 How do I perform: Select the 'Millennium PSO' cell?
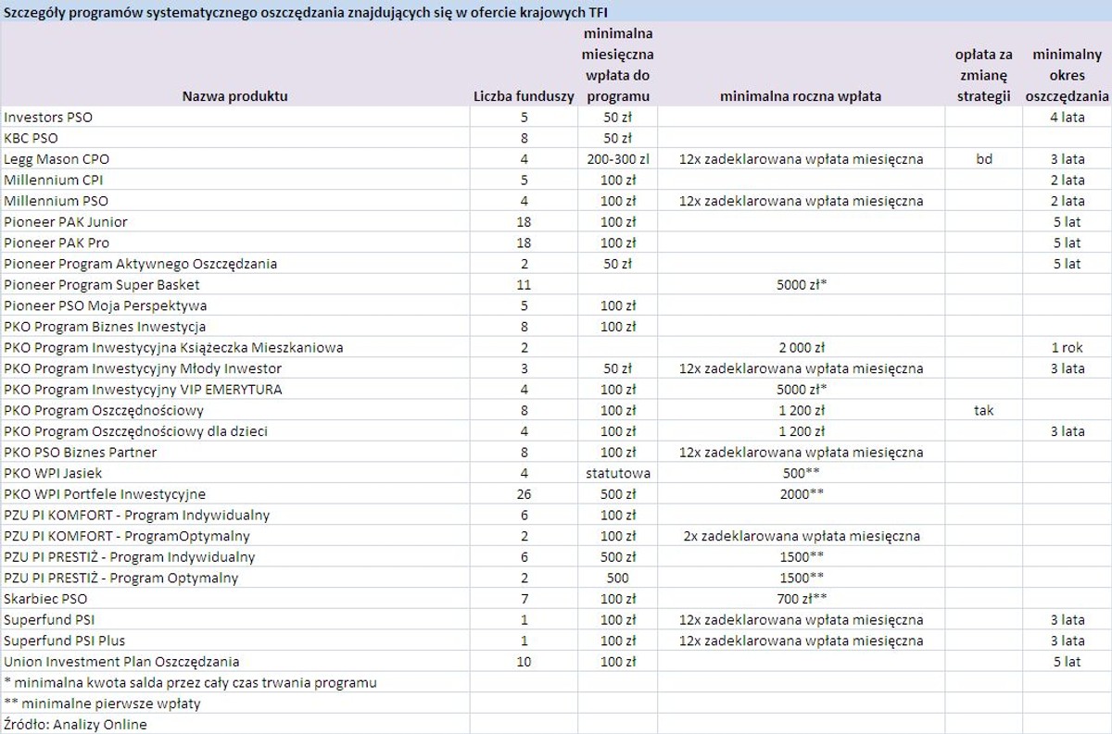[56, 201]
